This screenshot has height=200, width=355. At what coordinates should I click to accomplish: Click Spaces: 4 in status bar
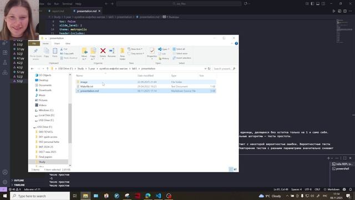[296, 189]
